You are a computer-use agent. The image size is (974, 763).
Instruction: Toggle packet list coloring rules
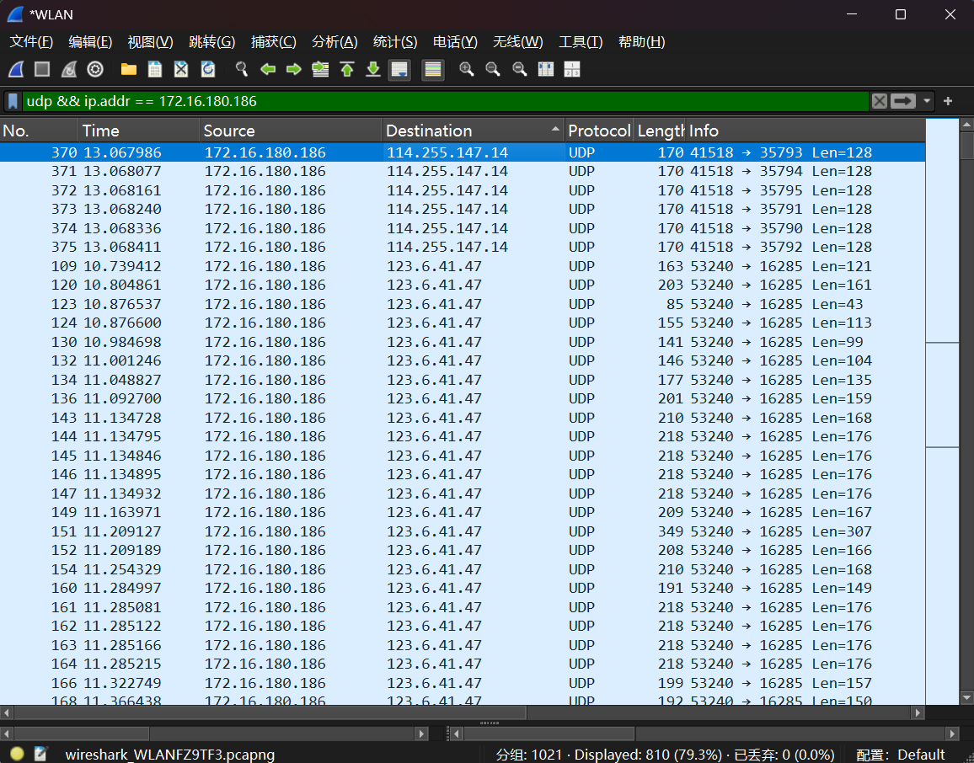click(433, 70)
